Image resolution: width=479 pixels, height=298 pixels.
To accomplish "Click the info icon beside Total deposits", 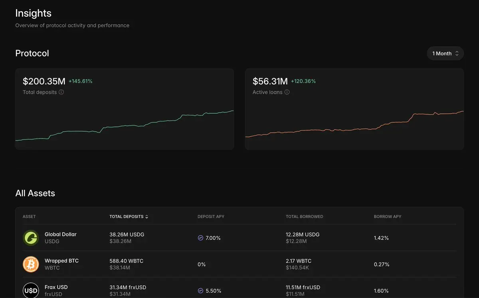I will tap(61, 92).
